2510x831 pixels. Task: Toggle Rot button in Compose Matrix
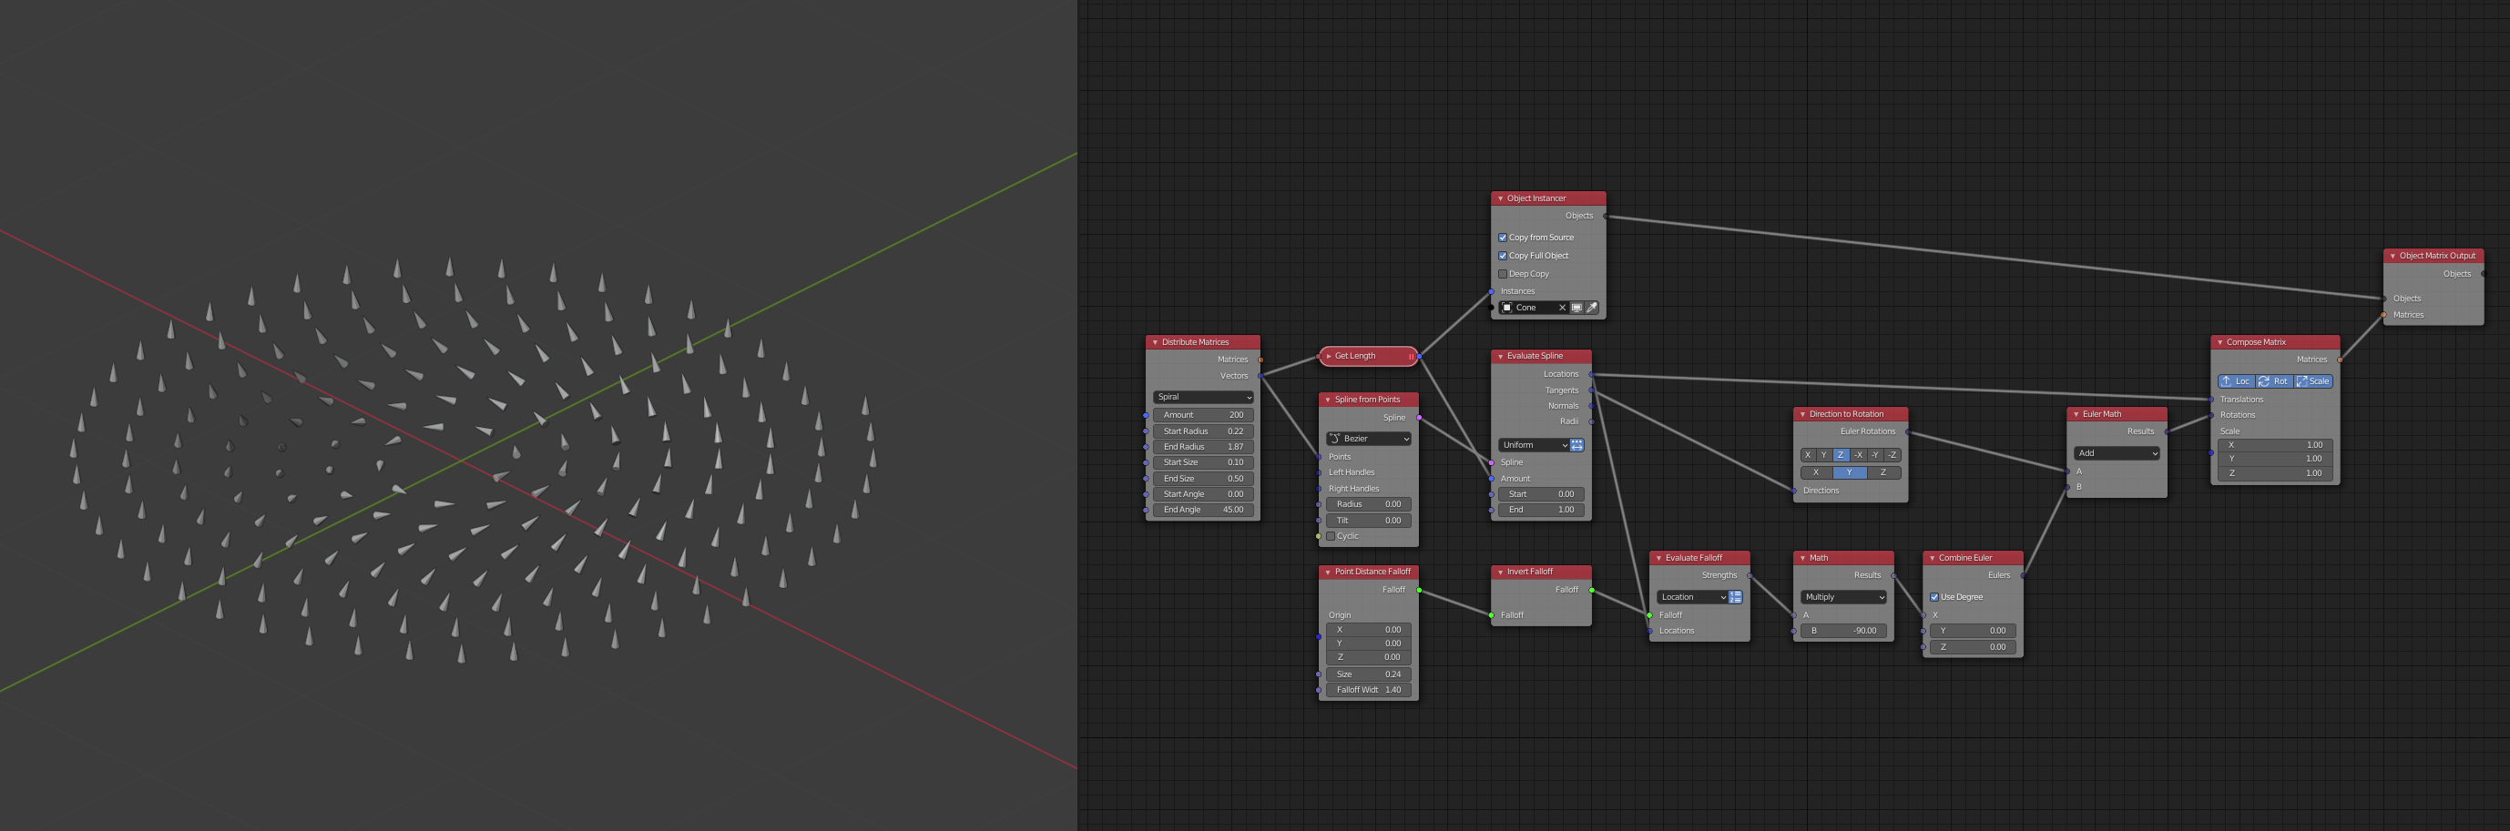point(2274,382)
